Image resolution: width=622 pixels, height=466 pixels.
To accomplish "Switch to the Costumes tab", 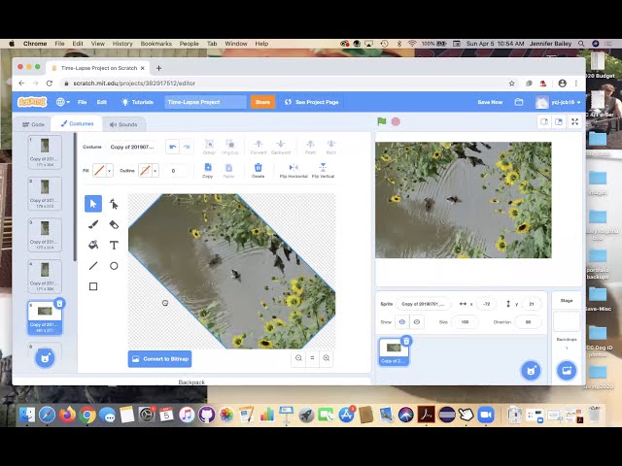I will click(x=77, y=124).
